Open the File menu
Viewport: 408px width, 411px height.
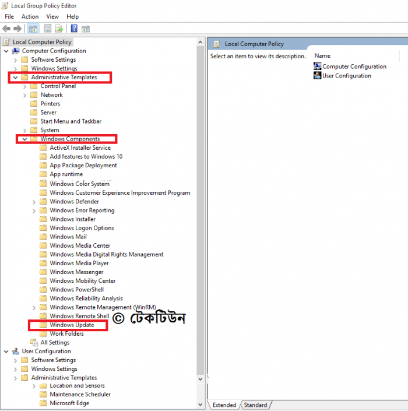coord(9,16)
